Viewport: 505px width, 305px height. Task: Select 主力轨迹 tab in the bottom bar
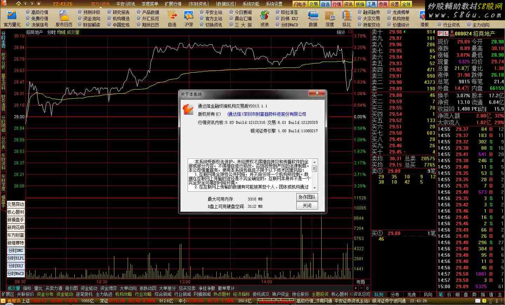[104, 295]
